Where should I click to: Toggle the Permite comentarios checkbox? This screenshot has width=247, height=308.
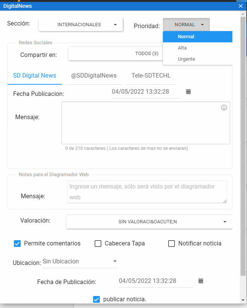point(17,244)
